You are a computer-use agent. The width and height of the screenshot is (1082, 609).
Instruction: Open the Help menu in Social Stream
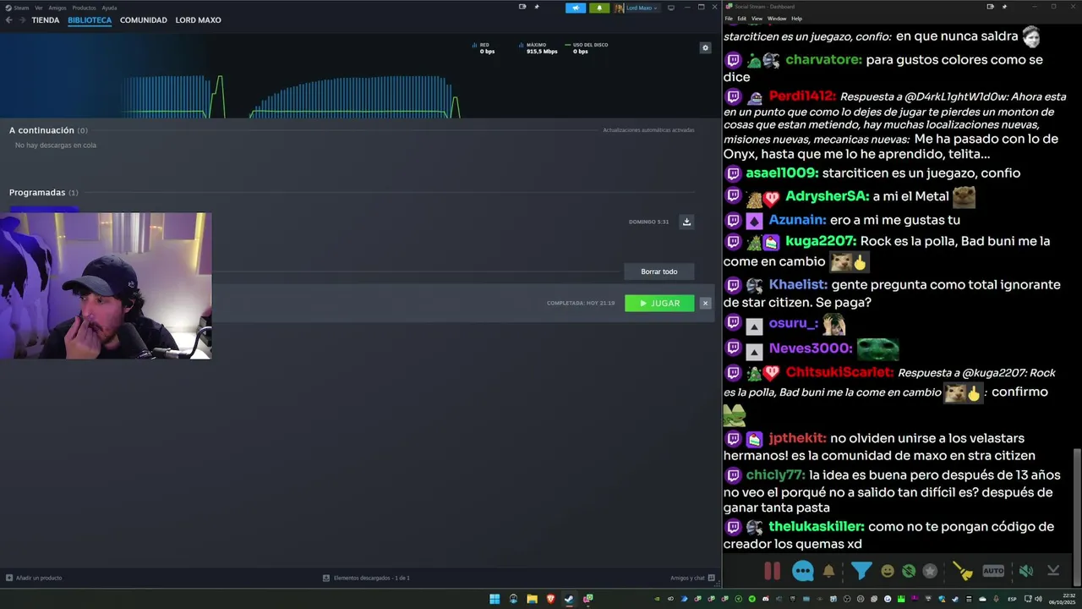pos(796,19)
